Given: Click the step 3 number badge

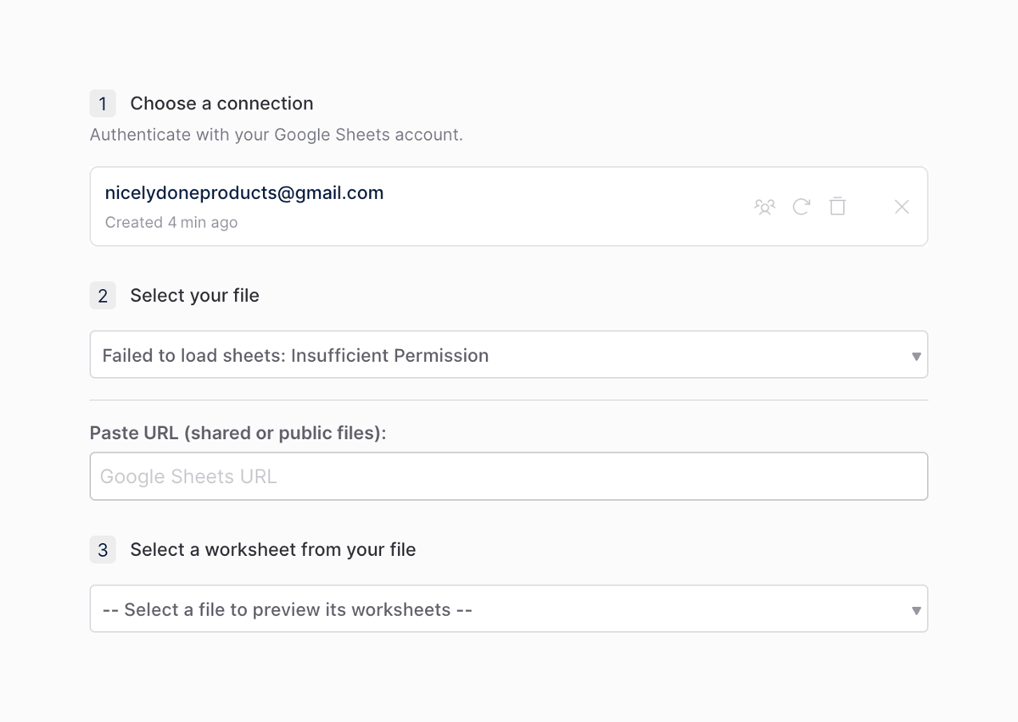Looking at the screenshot, I should coord(103,550).
